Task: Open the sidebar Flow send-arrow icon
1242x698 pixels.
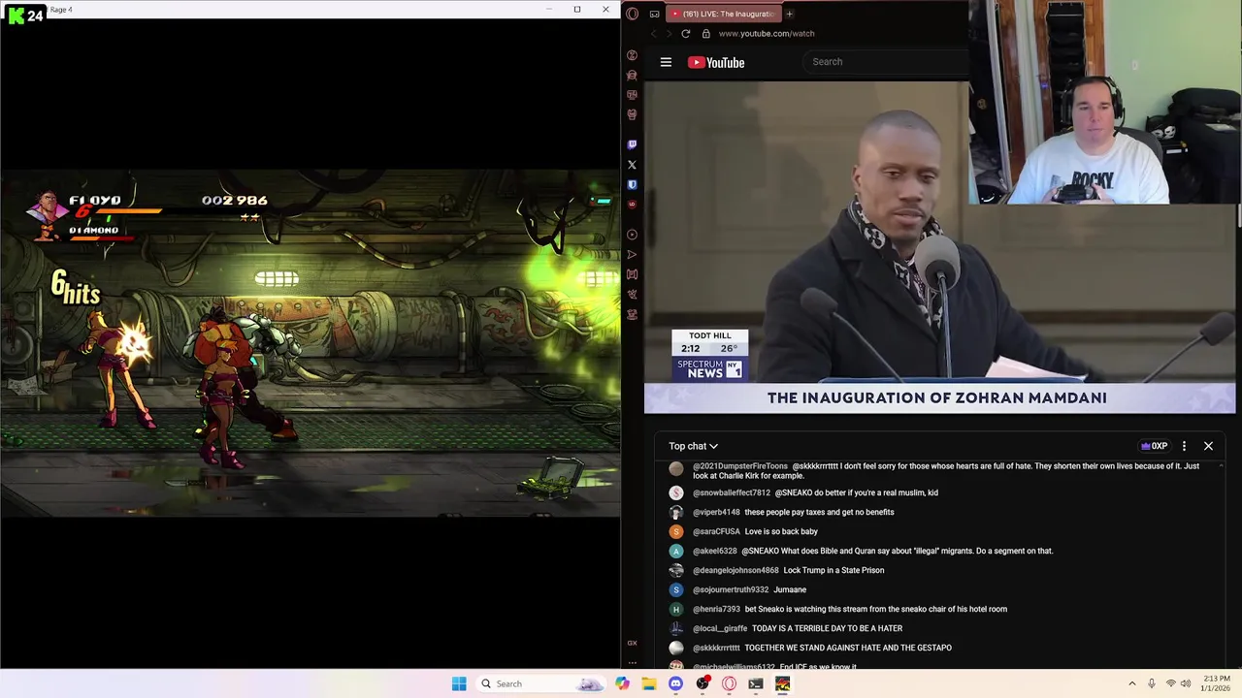Action: coord(632,255)
